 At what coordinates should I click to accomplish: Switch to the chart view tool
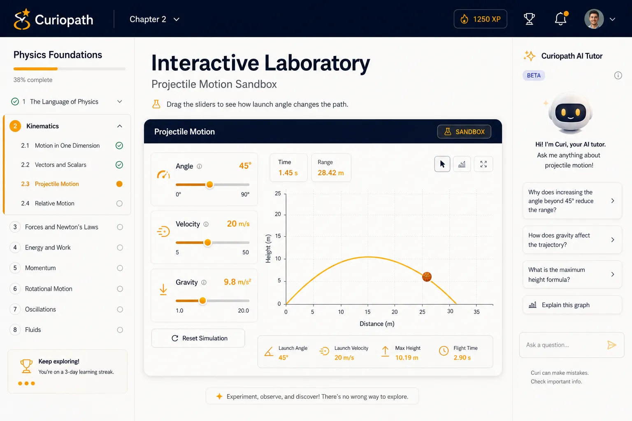point(462,164)
